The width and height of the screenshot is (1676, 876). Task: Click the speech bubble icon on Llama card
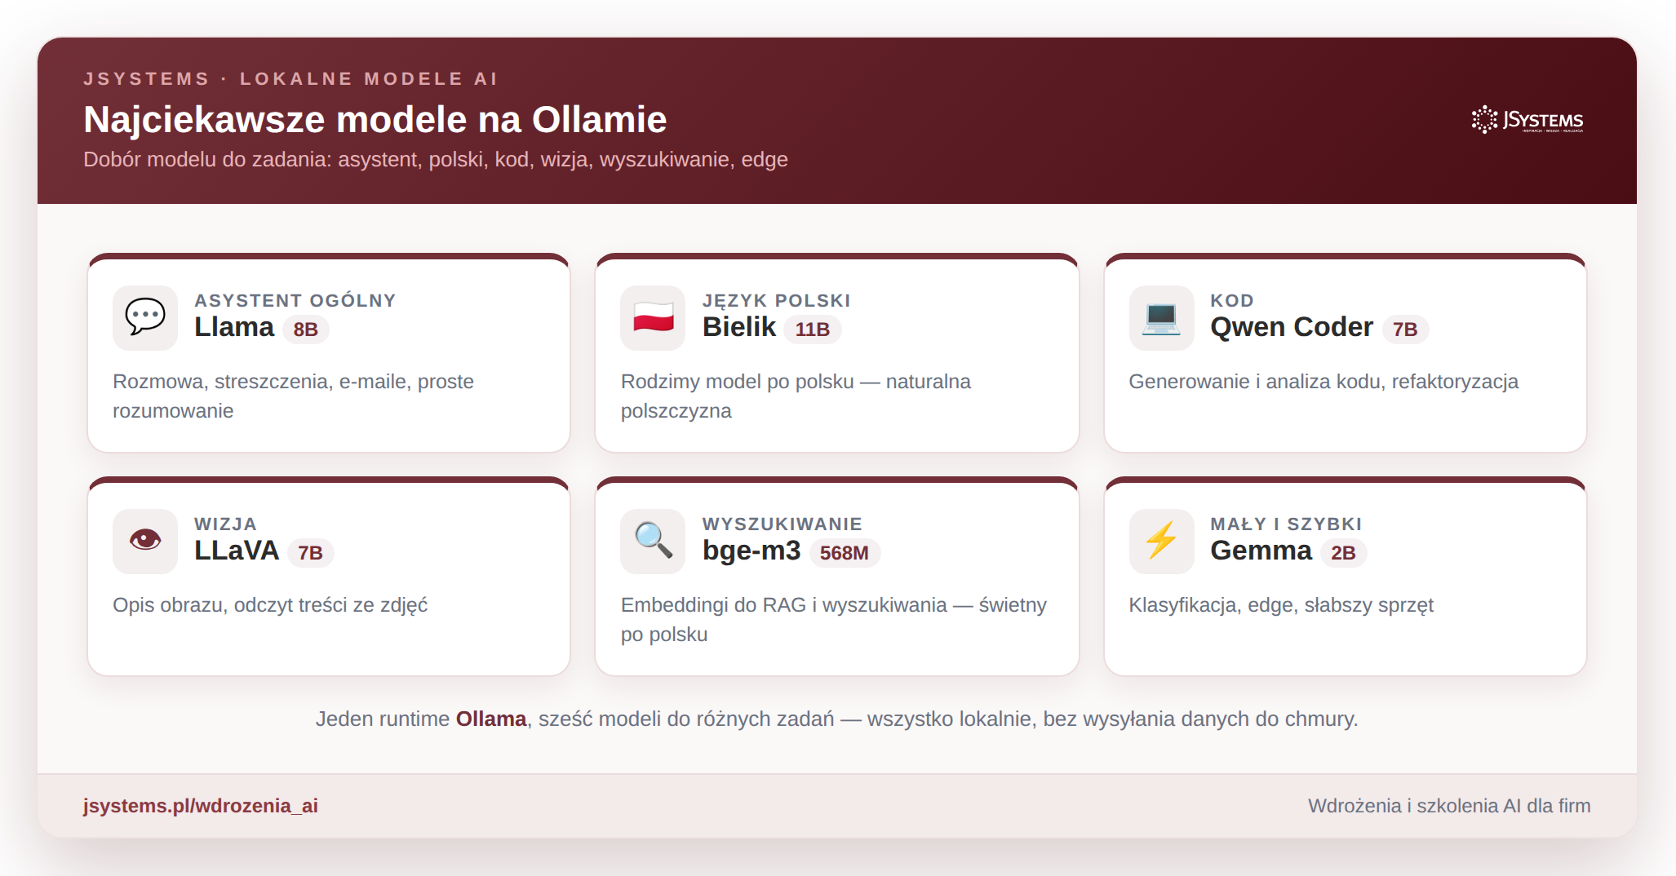(145, 317)
